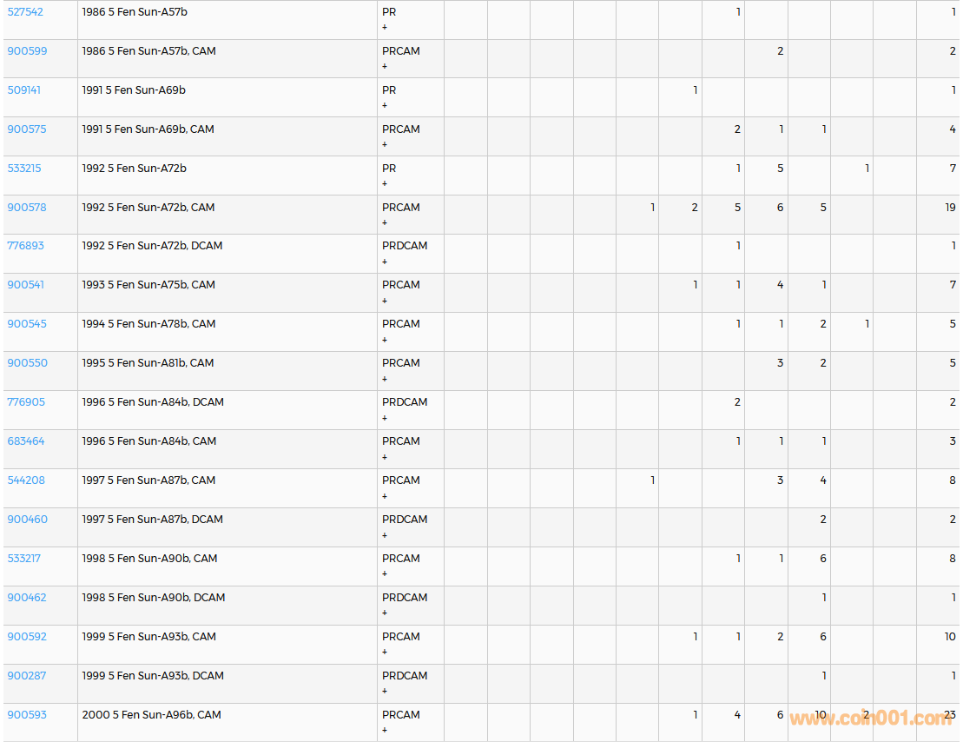
Task: Select coin ID 683464 link
Action: click(x=26, y=441)
